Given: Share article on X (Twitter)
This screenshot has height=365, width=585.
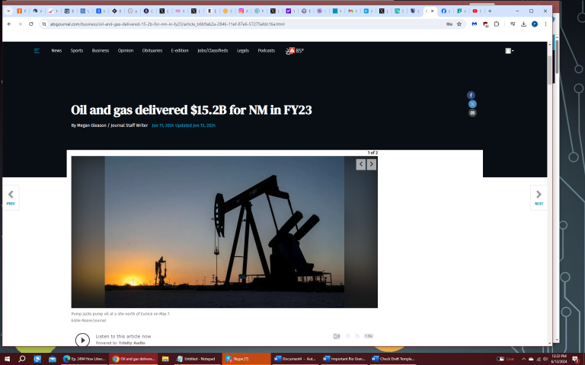Looking at the screenshot, I should click(x=472, y=104).
